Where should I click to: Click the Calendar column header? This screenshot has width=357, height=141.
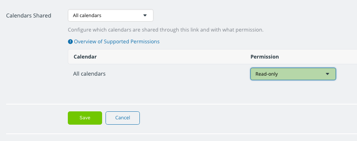(x=85, y=57)
